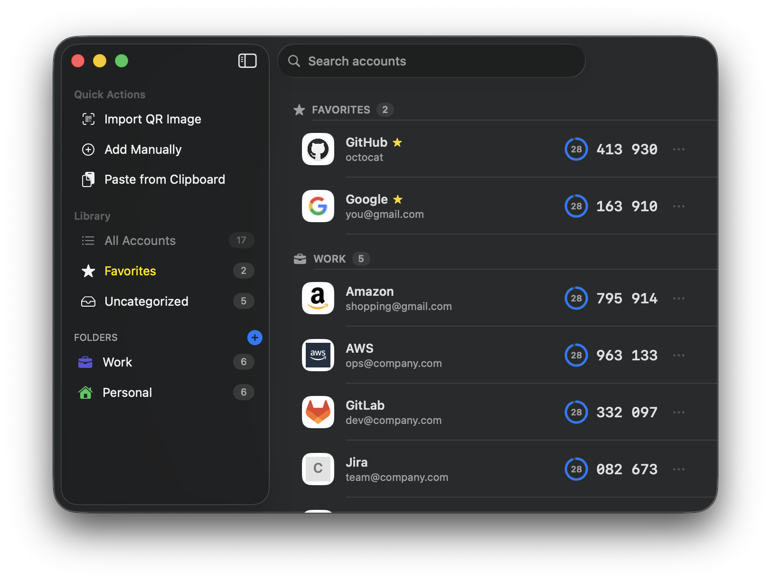
Task: Add a new folder with the blue plus
Action: click(255, 338)
